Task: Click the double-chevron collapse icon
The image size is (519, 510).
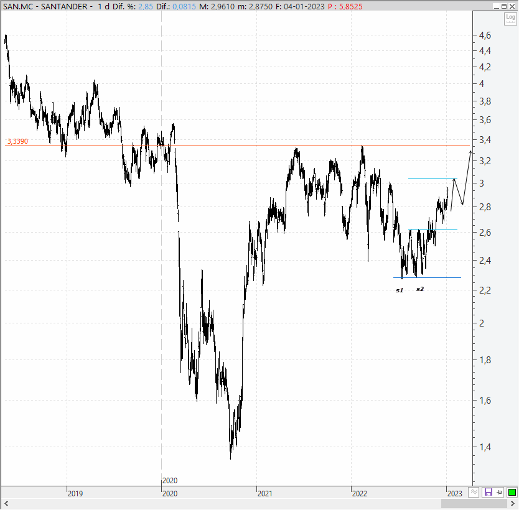Action: (x=474, y=492)
